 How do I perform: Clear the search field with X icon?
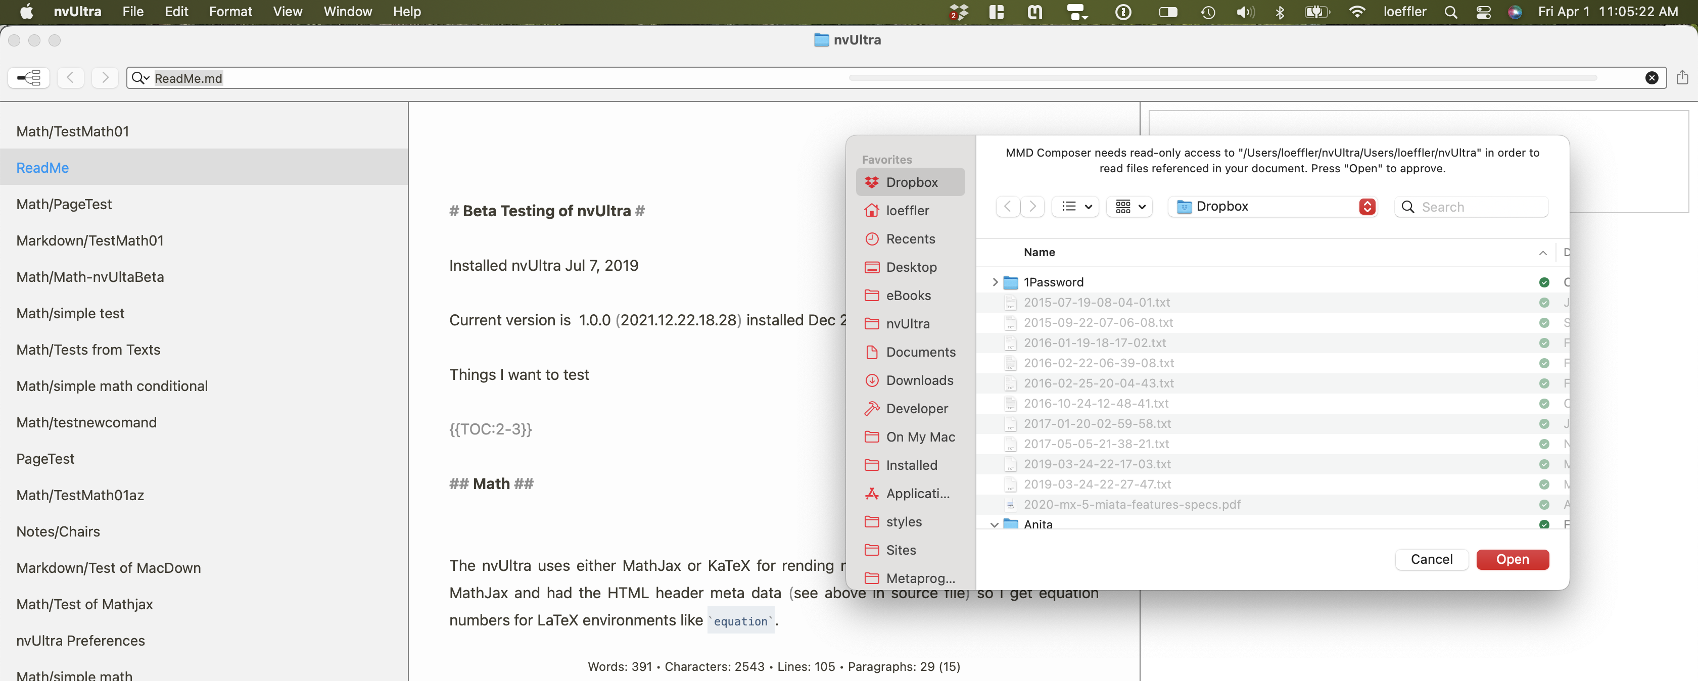tap(1651, 78)
